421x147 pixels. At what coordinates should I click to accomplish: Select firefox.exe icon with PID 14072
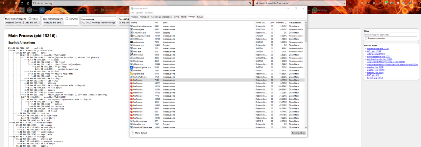point(132,83)
